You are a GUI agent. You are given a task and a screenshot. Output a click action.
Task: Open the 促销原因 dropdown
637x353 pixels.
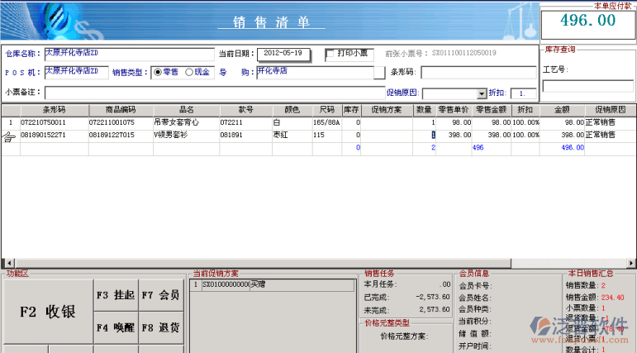pos(482,93)
